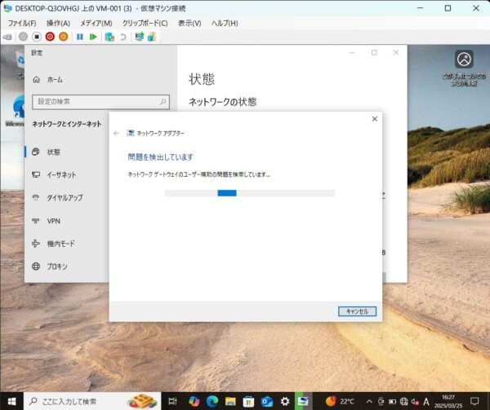Open the 表示(V) menu
Screen dimensions: 490x410
(x=189, y=23)
